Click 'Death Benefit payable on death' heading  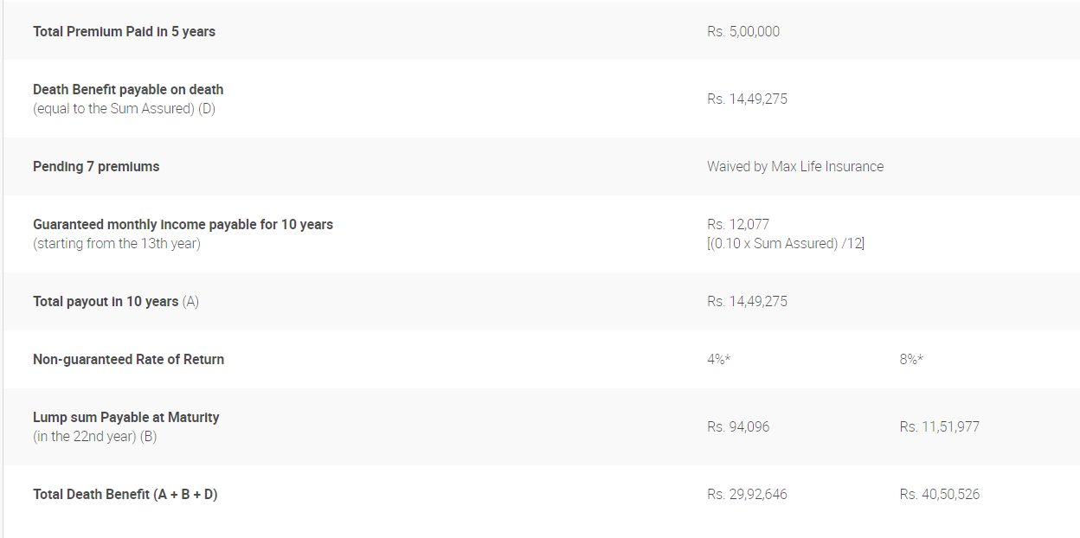(x=128, y=89)
